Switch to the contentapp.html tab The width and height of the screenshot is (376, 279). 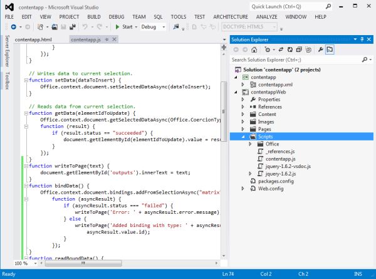[x=33, y=39]
